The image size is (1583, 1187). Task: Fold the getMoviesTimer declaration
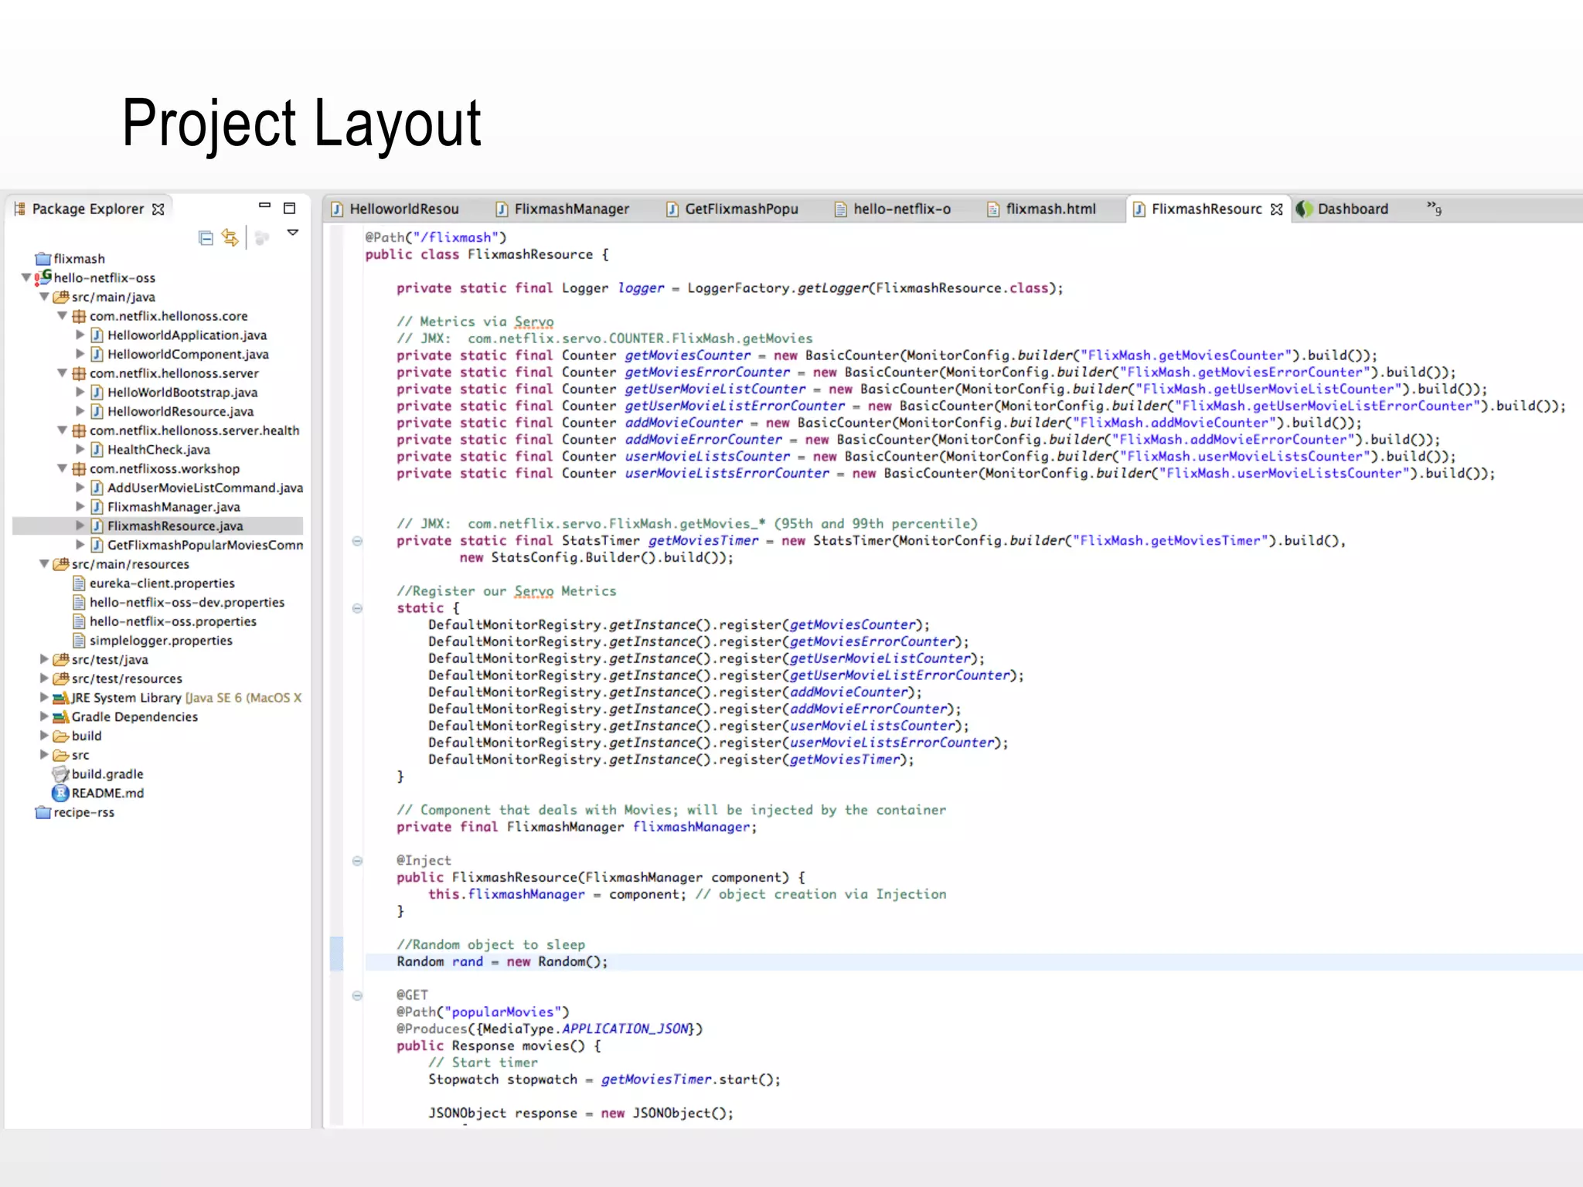tap(357, 541)
